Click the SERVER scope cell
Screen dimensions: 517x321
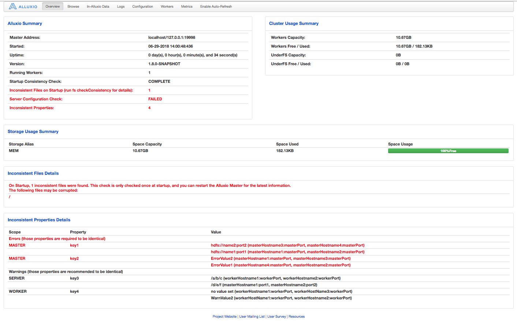(16, 278)
